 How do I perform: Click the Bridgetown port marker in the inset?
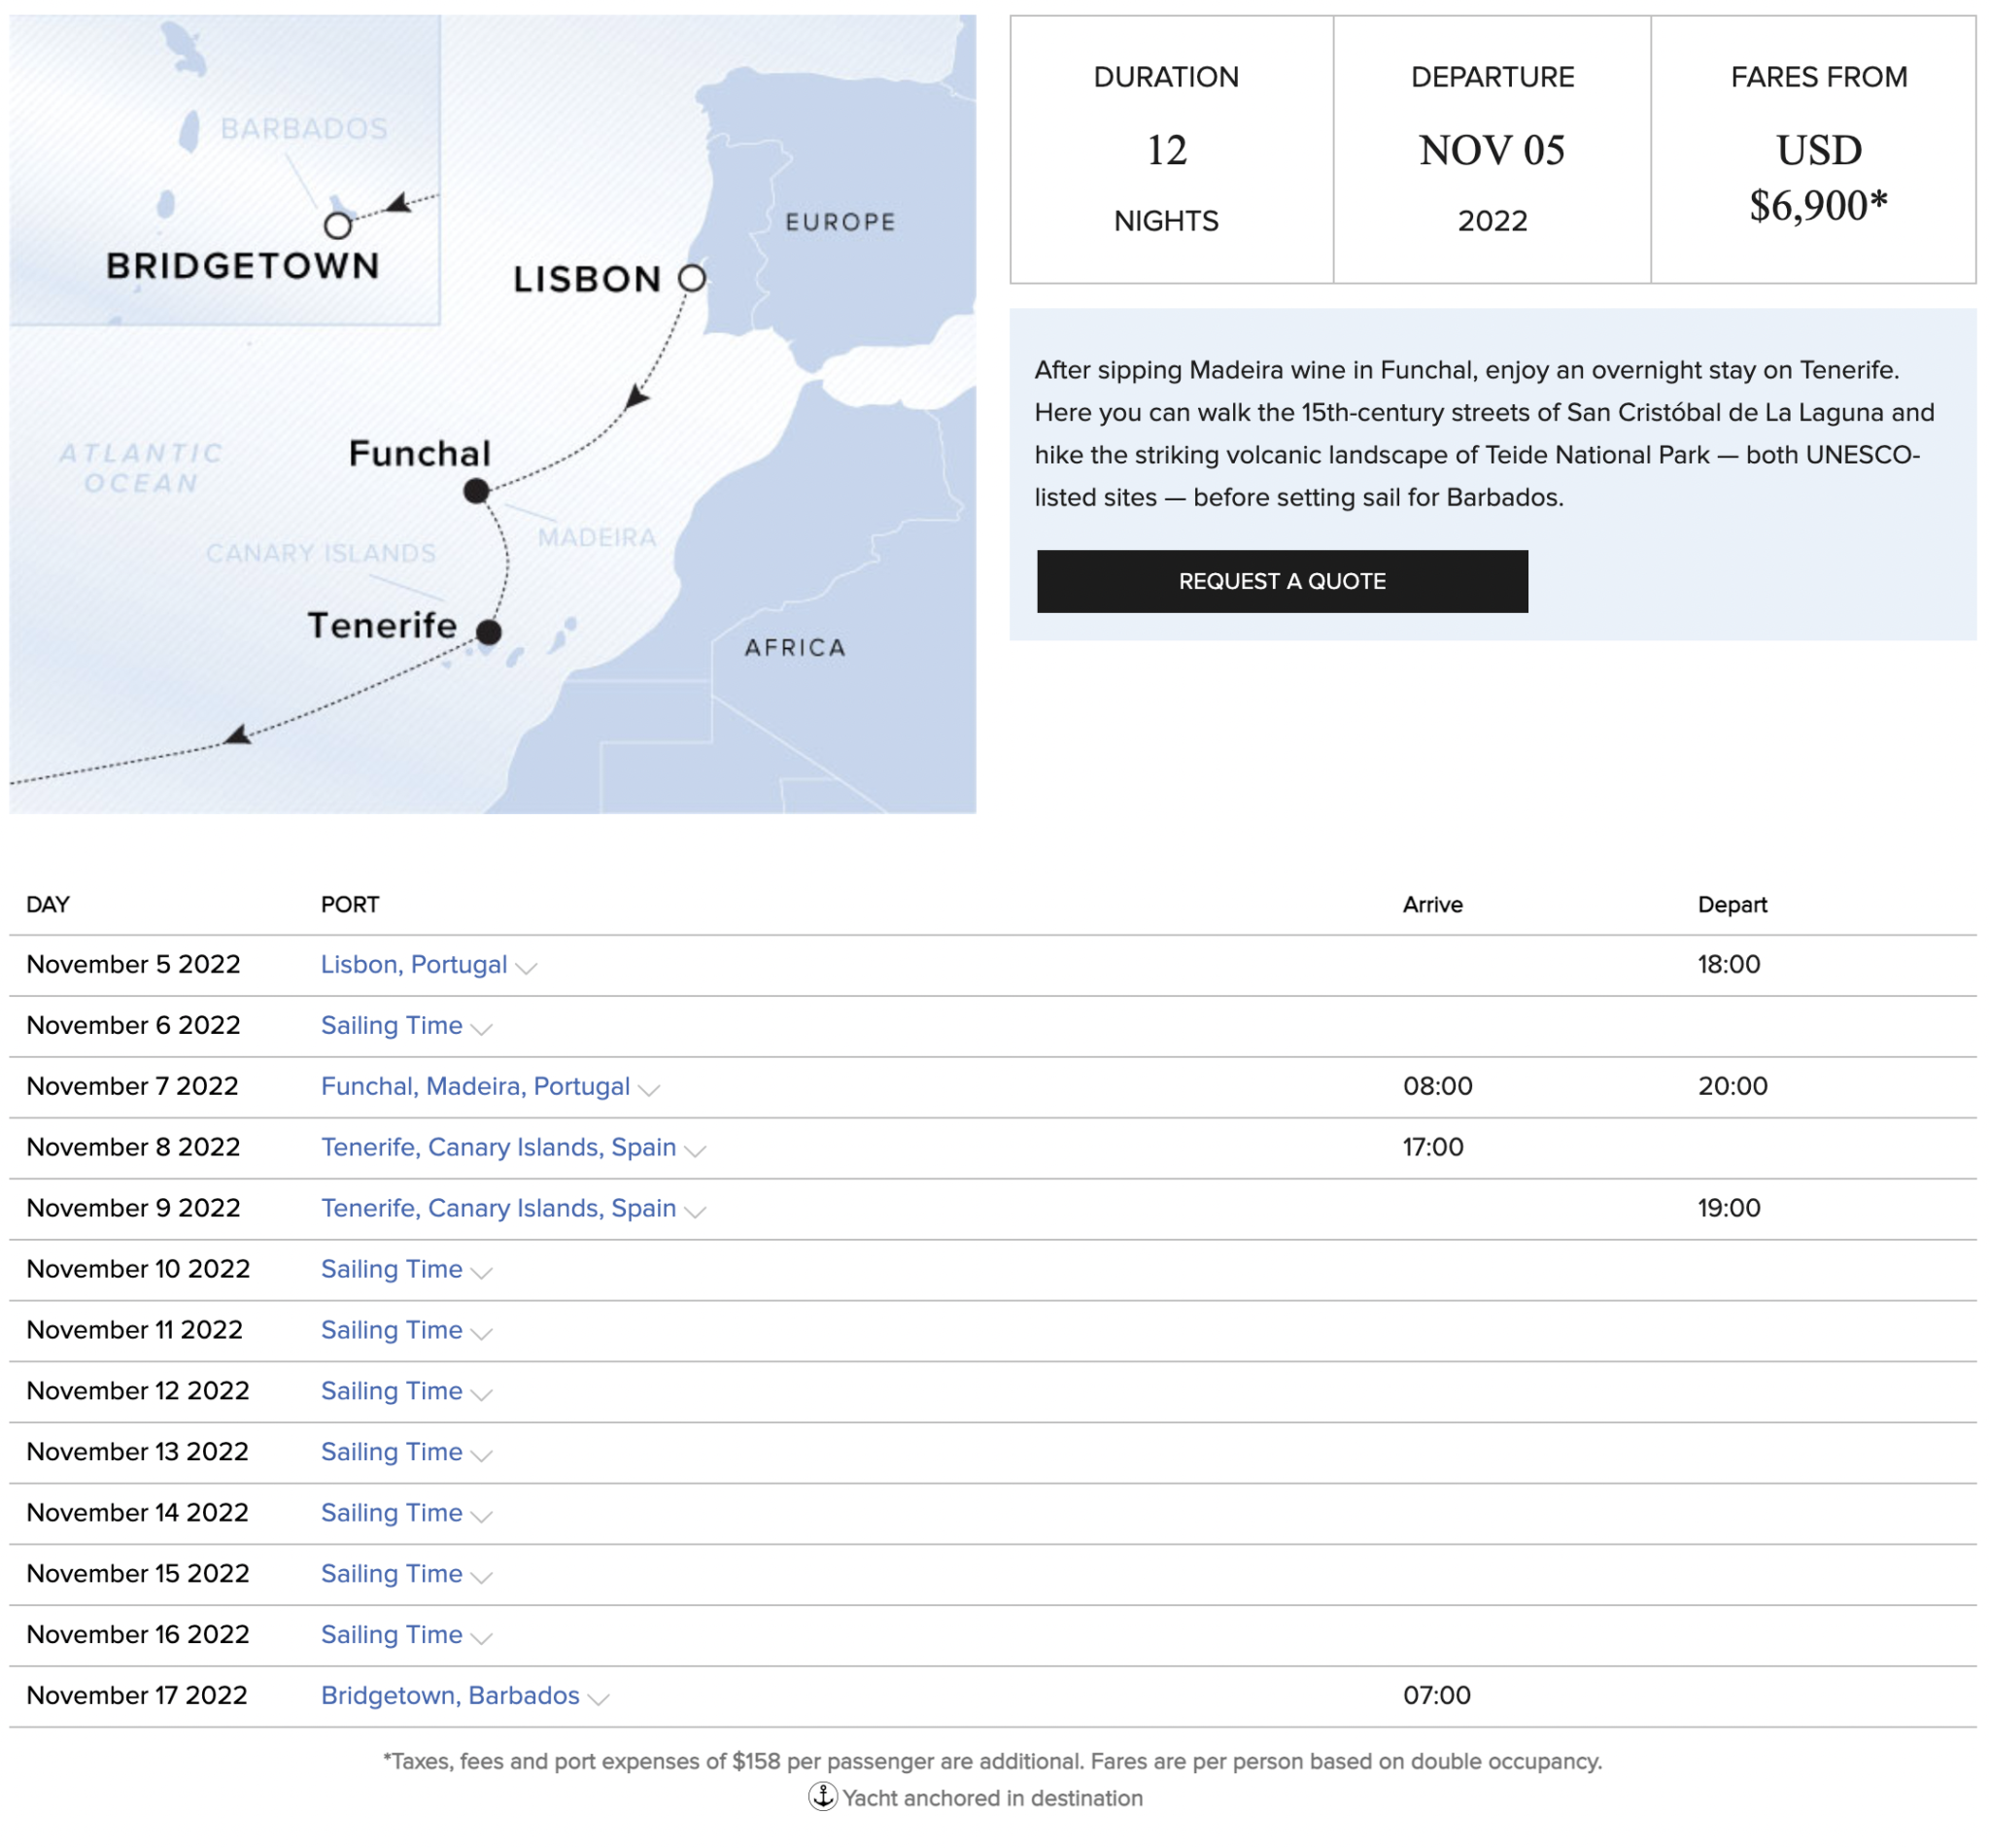[338, 226]
